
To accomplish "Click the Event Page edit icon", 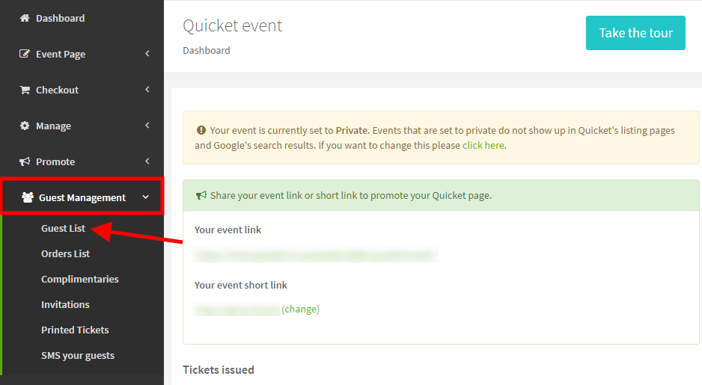I will coord(25,54).
